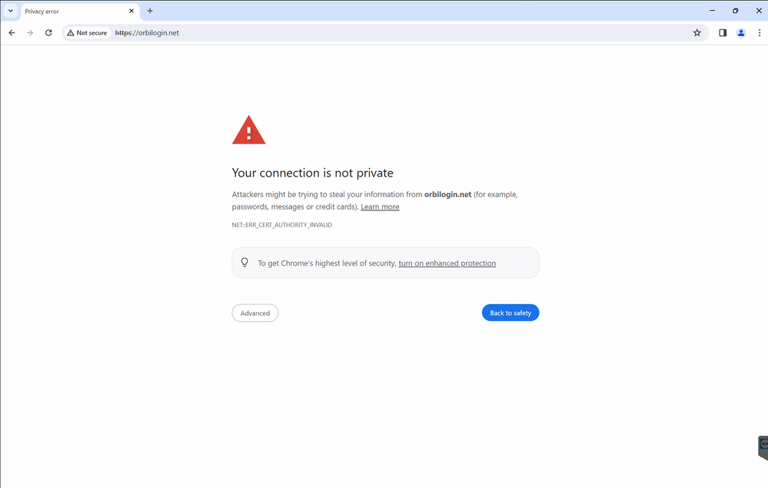
Task: Show site info via Not secure chip
Action: (x=87, y=33)
